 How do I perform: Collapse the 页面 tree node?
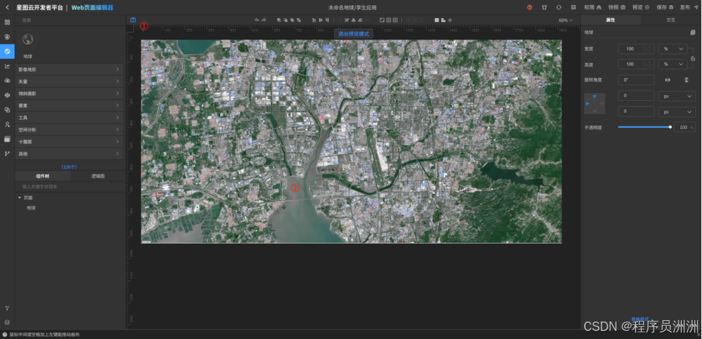19,197
